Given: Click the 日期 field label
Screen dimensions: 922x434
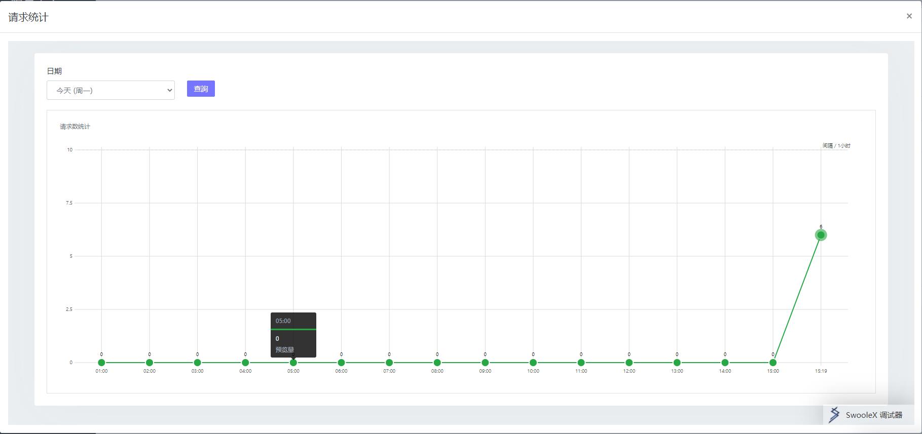Looking at the screenshot, I should click(54, 71).
